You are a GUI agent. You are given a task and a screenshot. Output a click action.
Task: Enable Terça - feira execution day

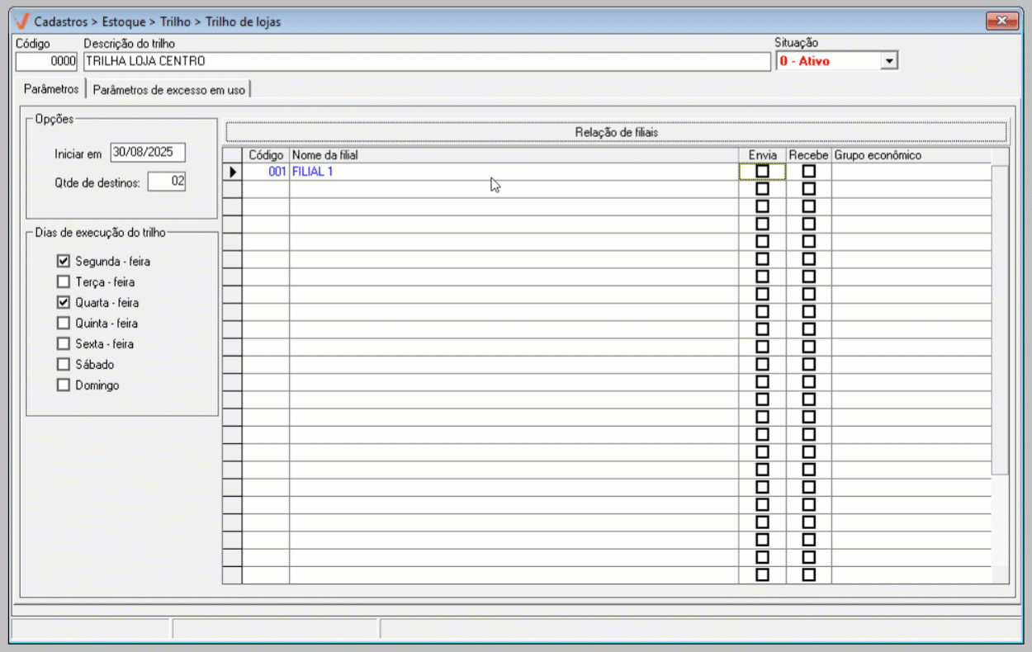point(64,281)
